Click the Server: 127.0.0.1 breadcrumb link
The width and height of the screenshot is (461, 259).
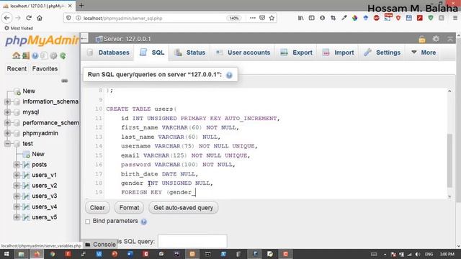pos(127,39)
